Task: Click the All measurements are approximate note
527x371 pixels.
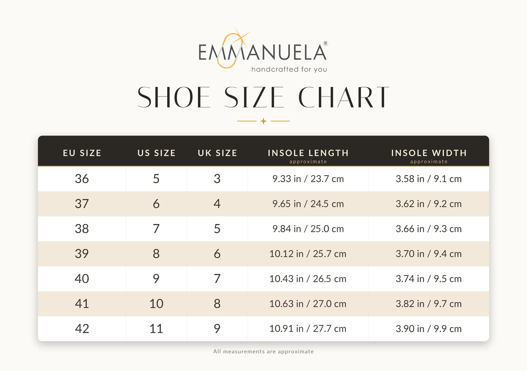Action: [263, 351]
